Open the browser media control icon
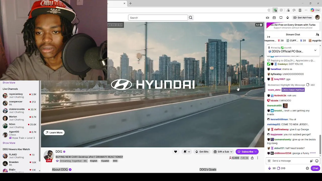 288,10
